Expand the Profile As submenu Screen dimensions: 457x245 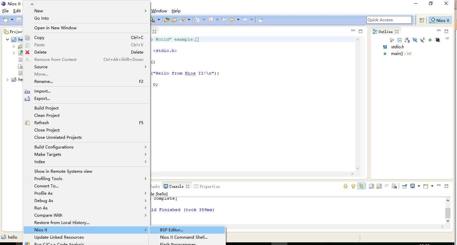coord(86,193)
